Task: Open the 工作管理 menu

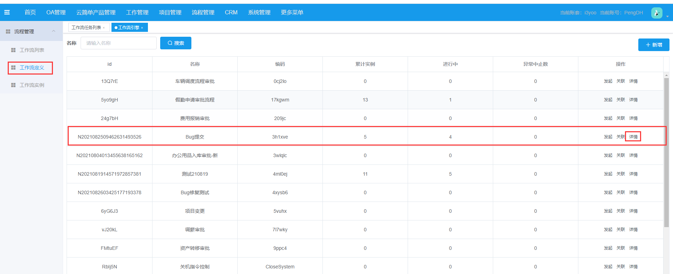Action: pos(137,12)
